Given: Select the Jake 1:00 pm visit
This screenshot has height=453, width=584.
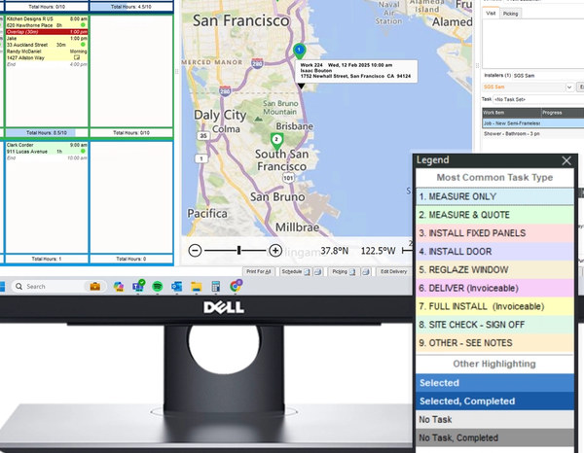Looking at the screenshot, I should point(47,42).
